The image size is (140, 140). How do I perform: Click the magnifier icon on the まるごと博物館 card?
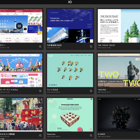40,135
